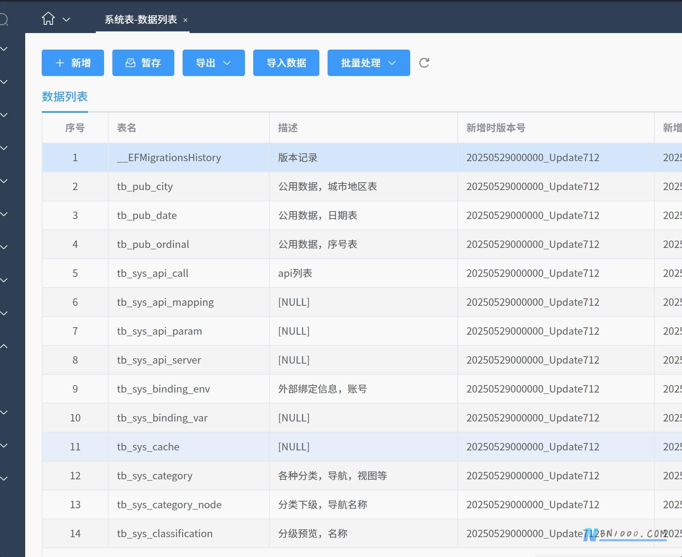Click the 新增时版本号 column header
Screen dimensions: 682x557
tap(556, 128)
